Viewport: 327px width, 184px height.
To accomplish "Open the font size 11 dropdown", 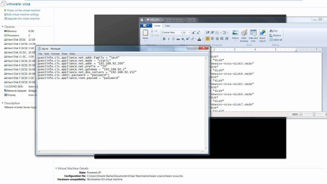I will pos(189,32).
